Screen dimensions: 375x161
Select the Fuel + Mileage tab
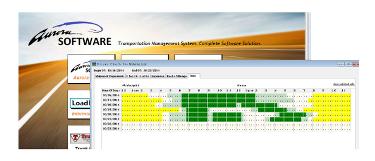[x=177, y=76]
